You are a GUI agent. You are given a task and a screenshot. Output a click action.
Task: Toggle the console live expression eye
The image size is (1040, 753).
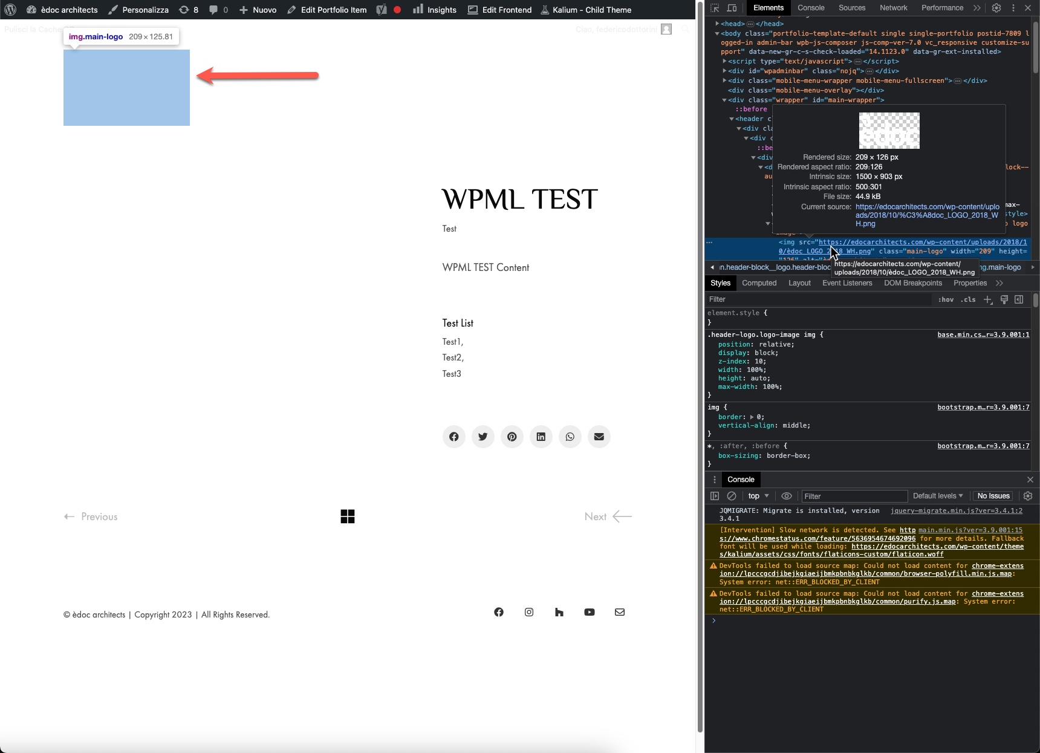(x=787, y=496)
